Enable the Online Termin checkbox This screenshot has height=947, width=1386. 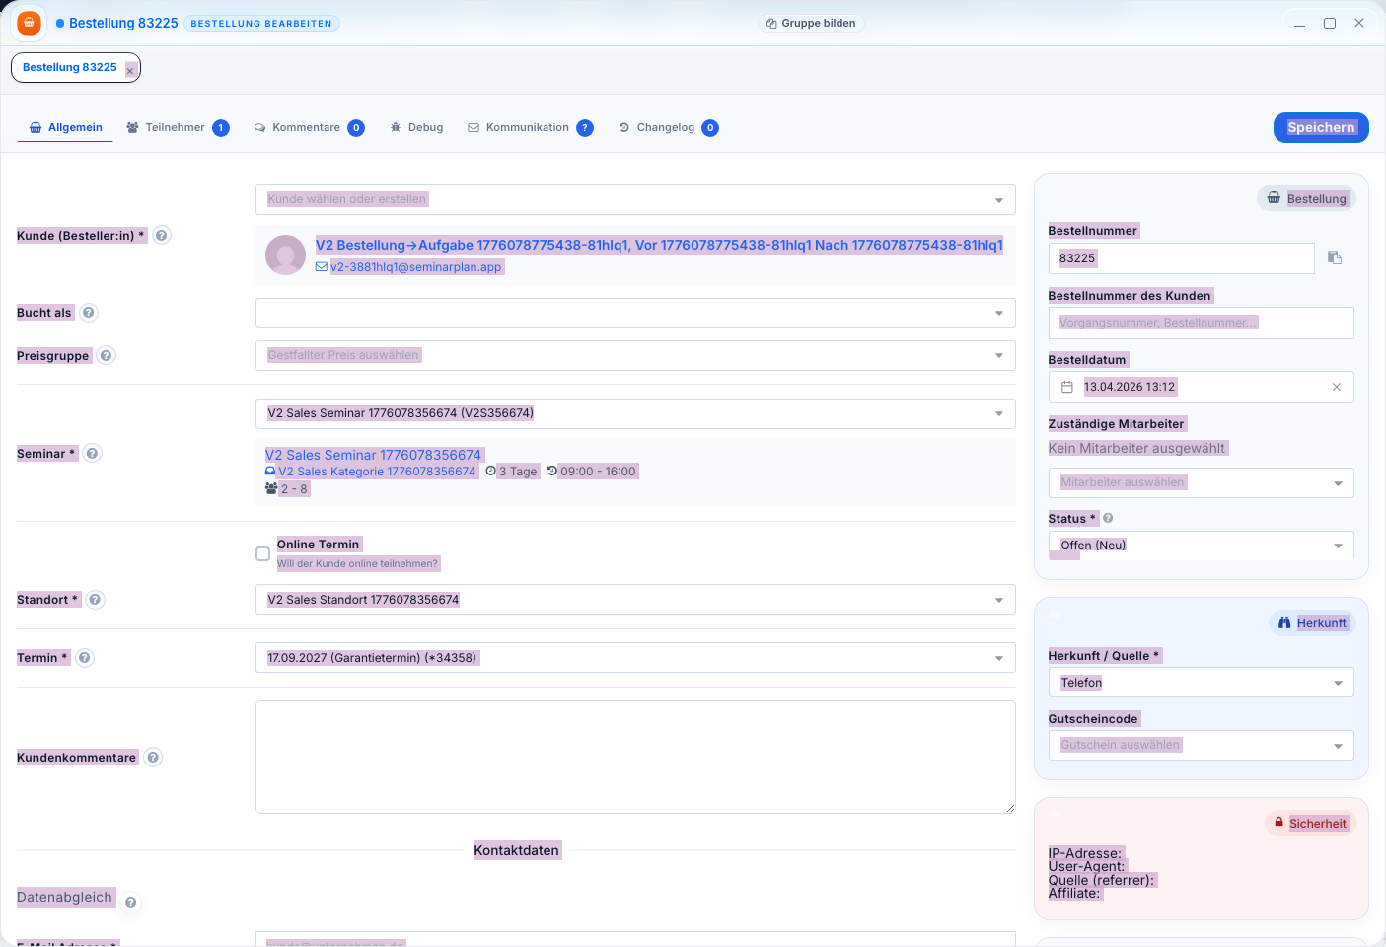(x=262, y=553)
